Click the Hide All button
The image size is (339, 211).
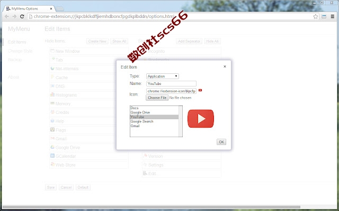[212, 41]
